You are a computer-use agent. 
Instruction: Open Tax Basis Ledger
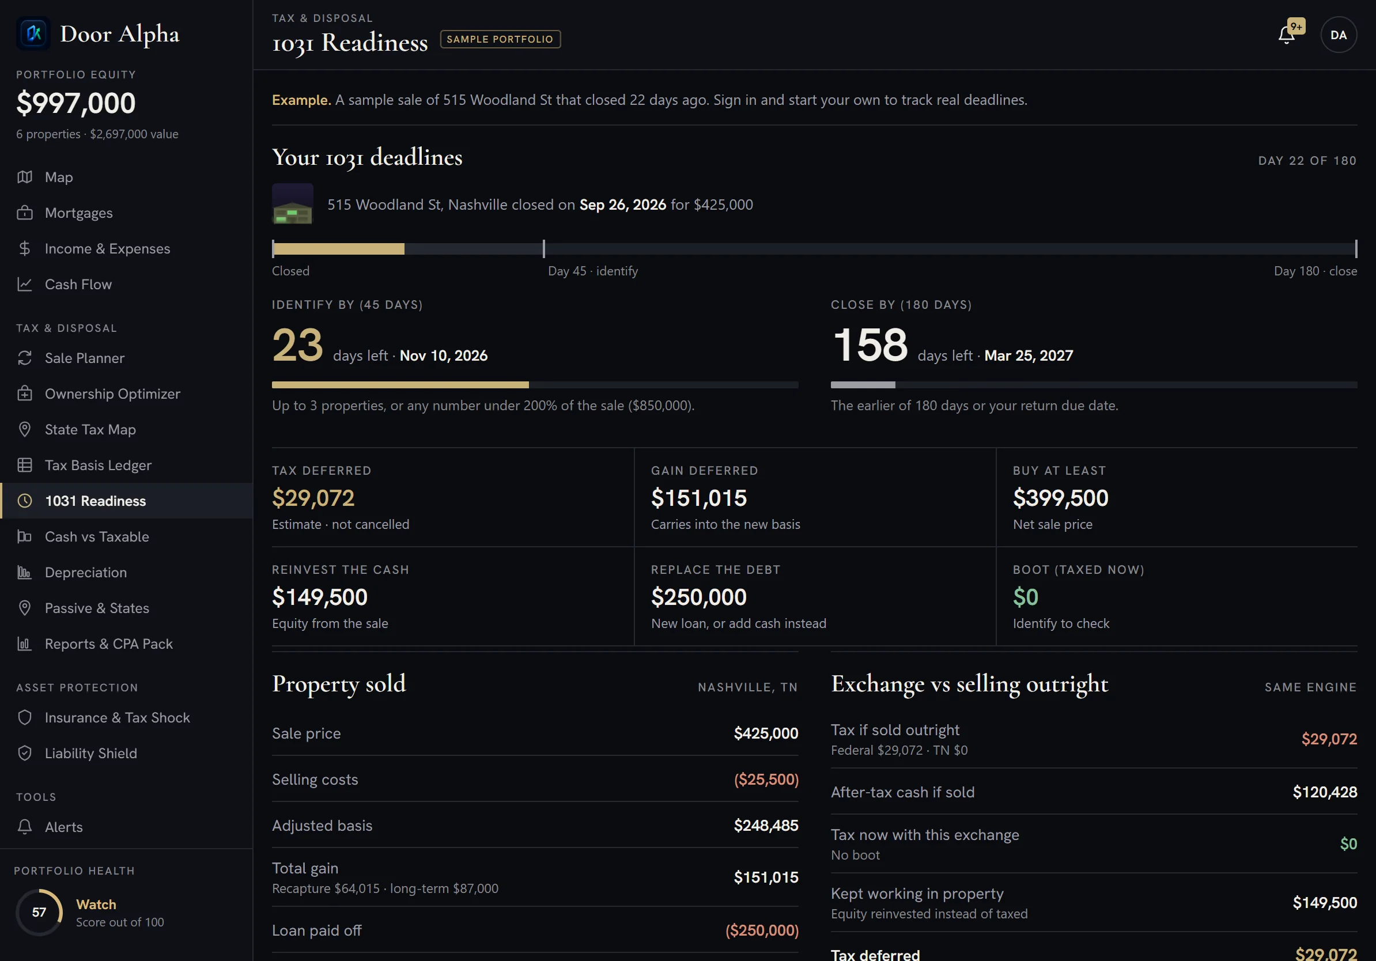(126, 466)
